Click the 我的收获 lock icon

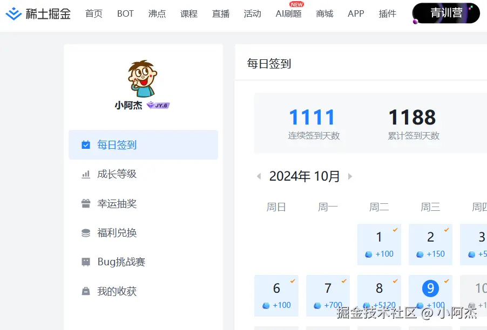point(85,291)
